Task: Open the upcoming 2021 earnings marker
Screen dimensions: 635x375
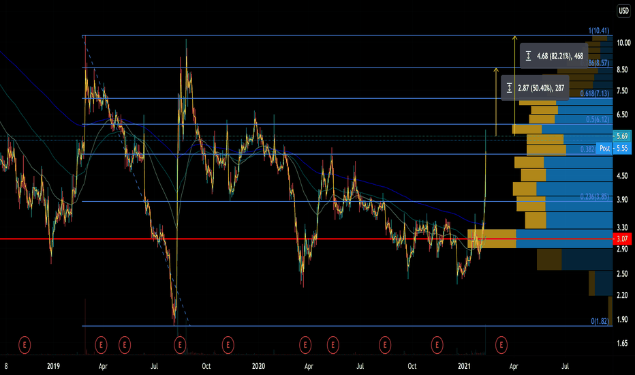Action: [501, 346]
